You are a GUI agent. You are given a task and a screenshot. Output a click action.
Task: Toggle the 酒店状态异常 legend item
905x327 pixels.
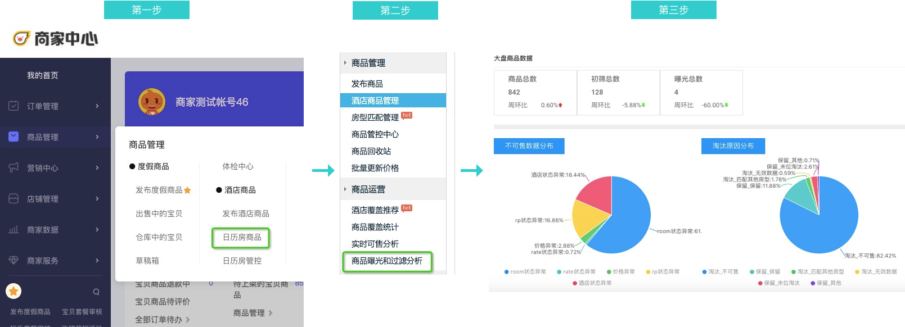coord(592,283)
